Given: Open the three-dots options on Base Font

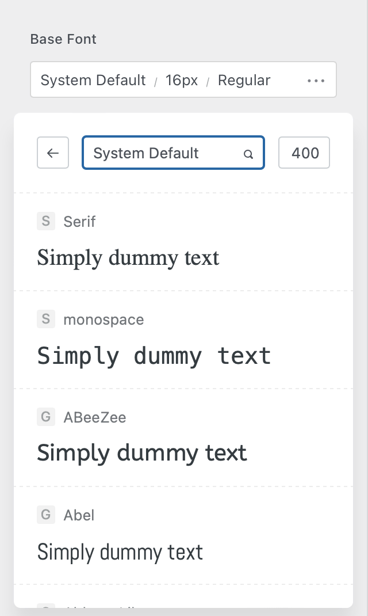Looking at the screenshot, I should coord(316,81).
